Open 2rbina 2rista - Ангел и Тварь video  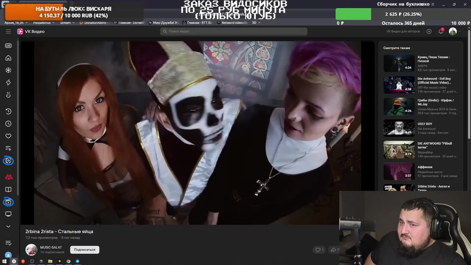pyautogui.click(x=422, y=188)
